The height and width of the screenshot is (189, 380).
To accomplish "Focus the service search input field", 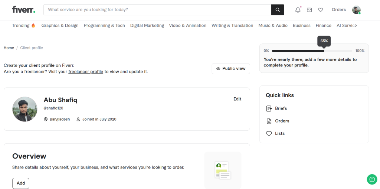I will tap(157, 10).
